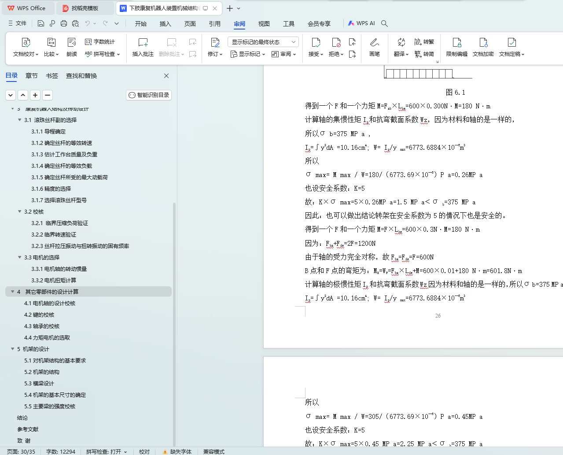Open the 拼写检查: 打开 status dropdown
Viewport: 563px width, 455px height.
pos(107,451)
